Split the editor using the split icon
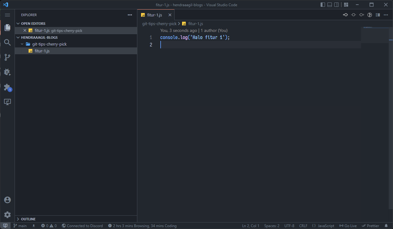The image size is (393, 229). (x=377, y=15)
